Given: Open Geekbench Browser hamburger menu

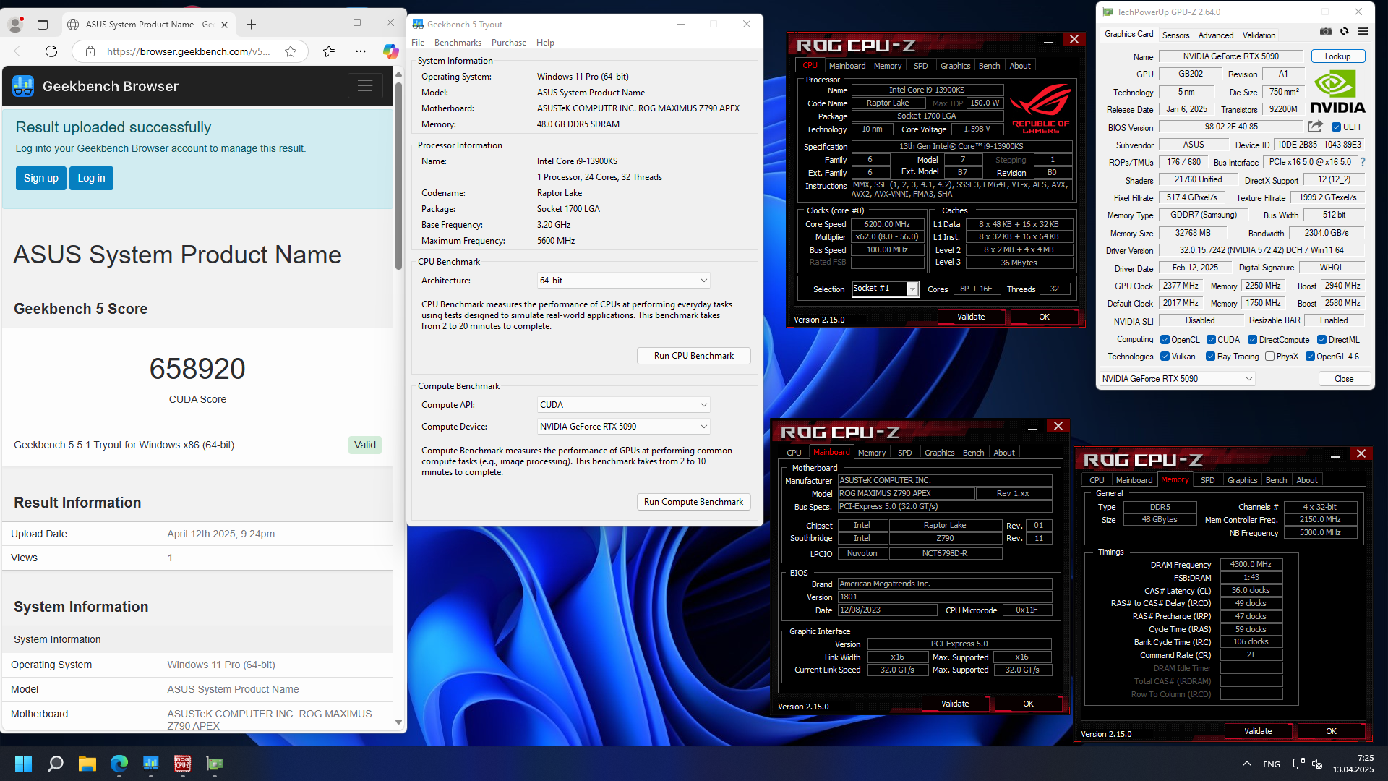Looking at the screenshot, I should point(365,86).
